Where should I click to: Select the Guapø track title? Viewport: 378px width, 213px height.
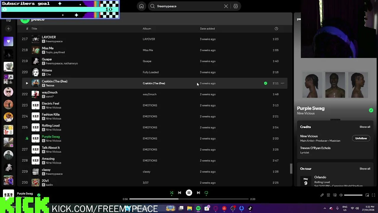[47, 59]
